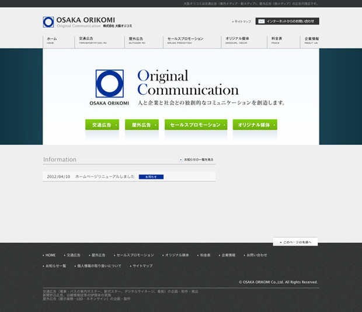The height and width of the screenshot is (312, 362).
Task: Select the 交通広告 navigation menu item
Action: click(x=93, y=40)
